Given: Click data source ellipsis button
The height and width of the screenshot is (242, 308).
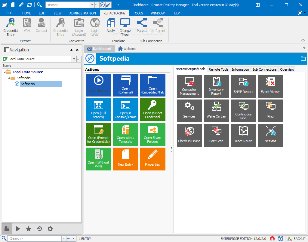Looking at the screenshot, I should point(79,59).
